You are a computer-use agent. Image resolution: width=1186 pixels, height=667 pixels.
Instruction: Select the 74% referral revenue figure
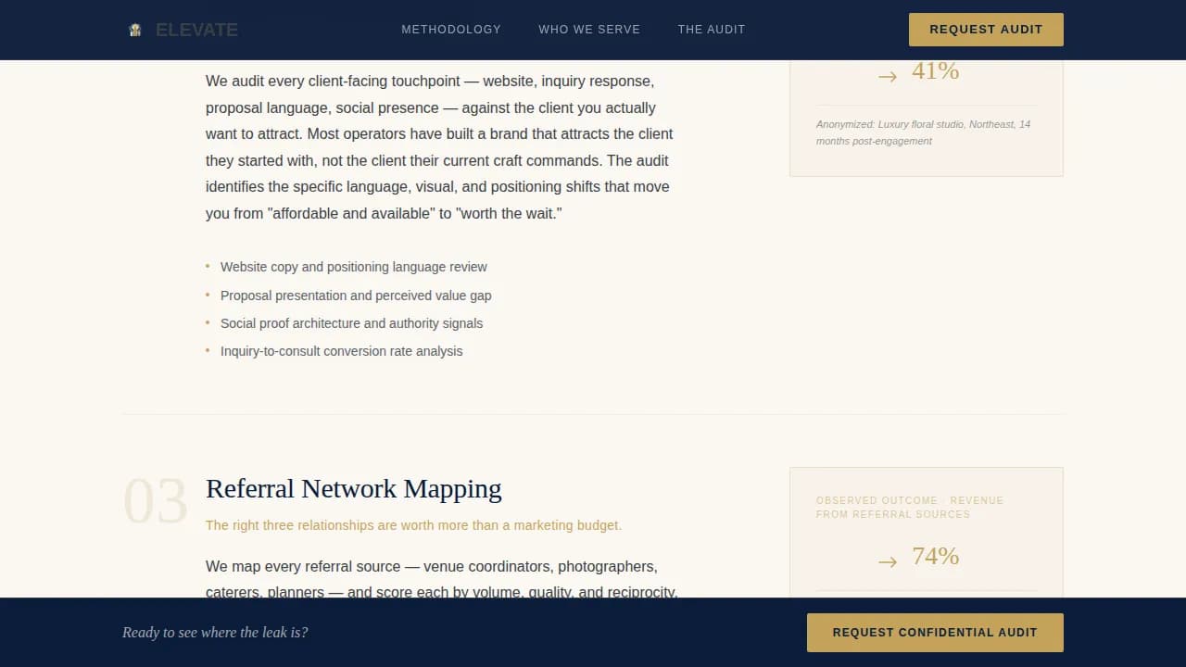coord(935,556)
